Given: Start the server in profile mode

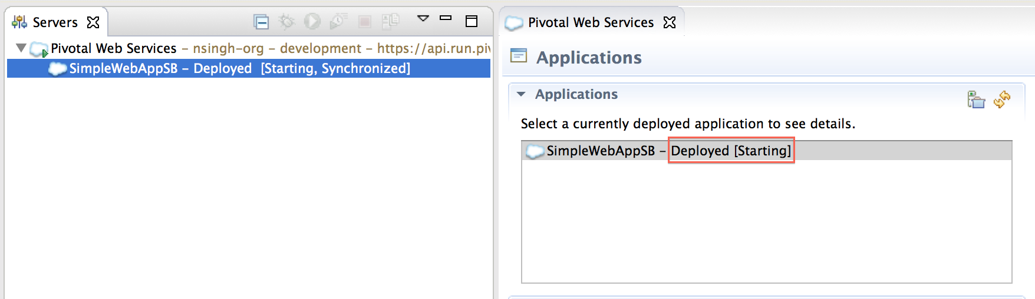Looking at the screenshot, I should pos(338,22).
